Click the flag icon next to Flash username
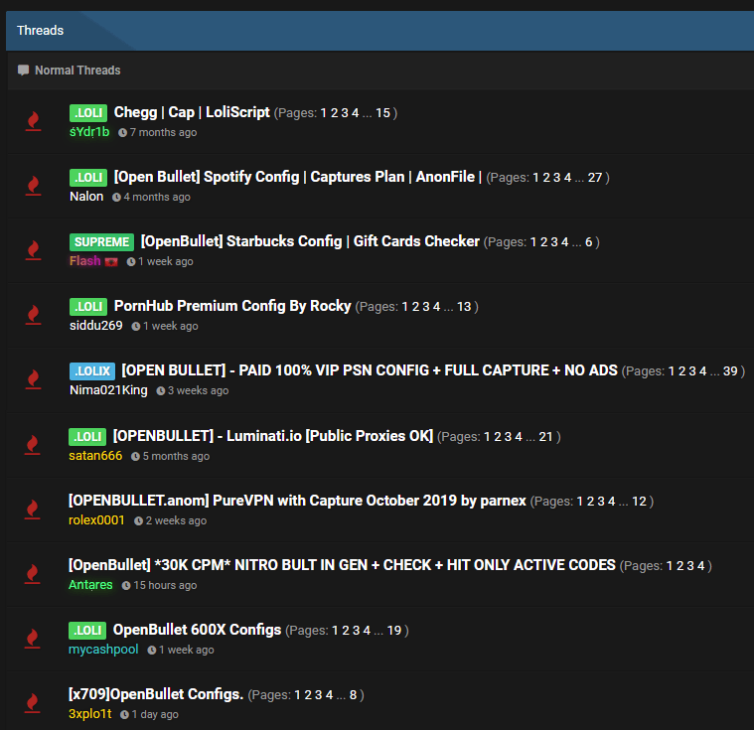The height and width of the screenshot is (730, 754). coord(111,261)
